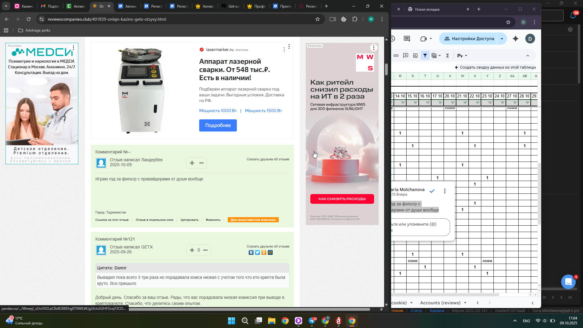Switch to the Новая вкладка tab
The image size is (583, 328).
coord(427,9)
